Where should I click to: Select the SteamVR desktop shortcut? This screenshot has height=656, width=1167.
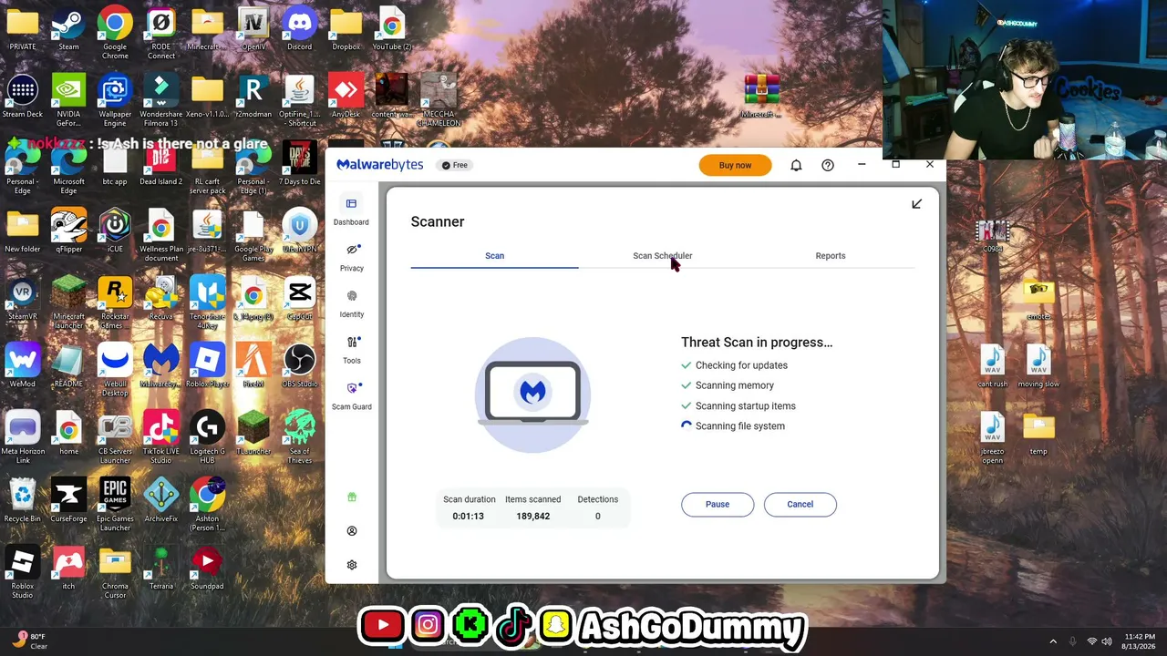[23, 300]
